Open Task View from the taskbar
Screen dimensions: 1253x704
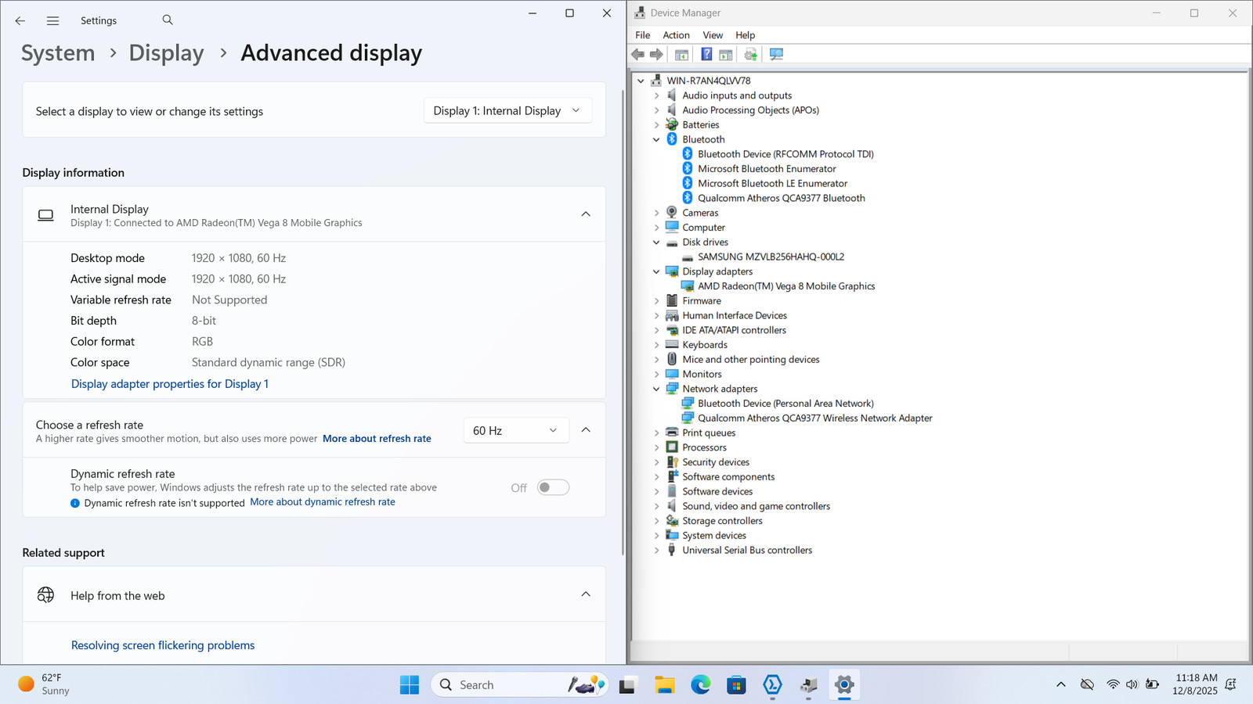pyautogui.click(x=627, y=685)
